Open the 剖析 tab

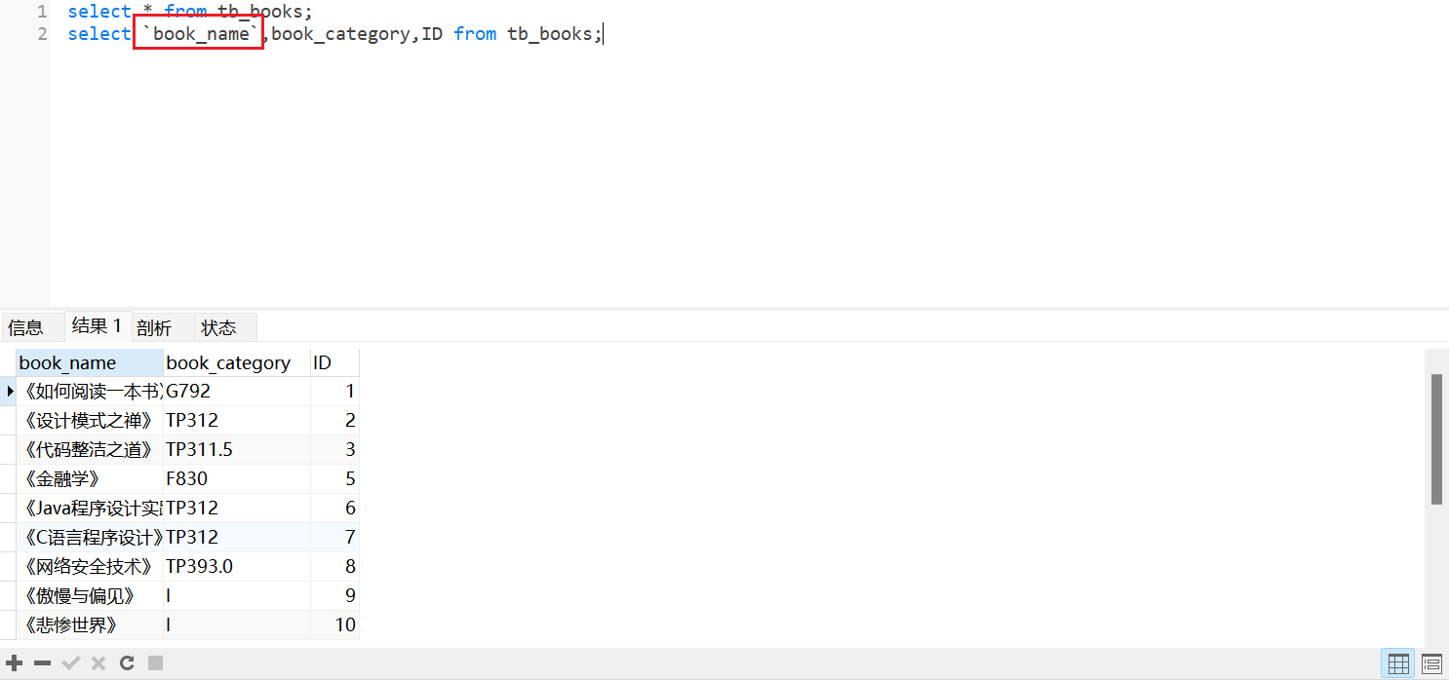154,327
